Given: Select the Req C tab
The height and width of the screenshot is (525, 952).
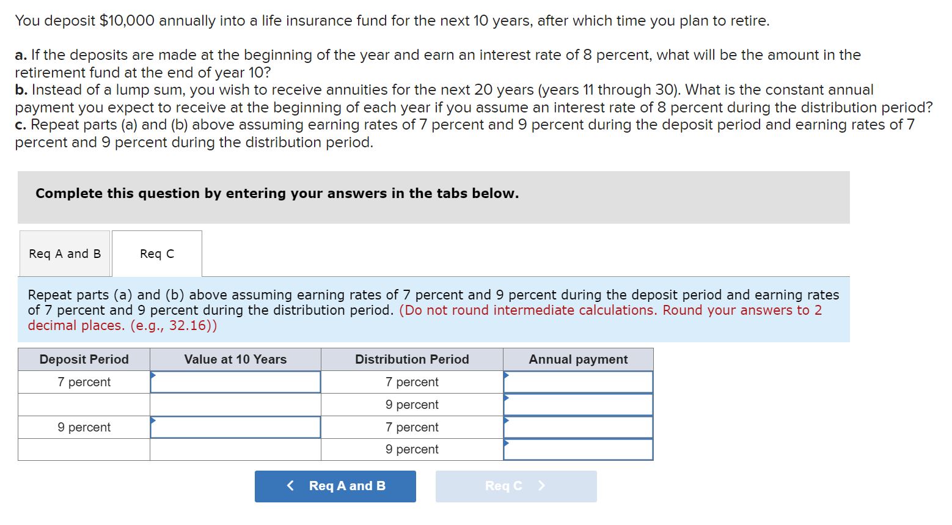Looking at the screenshot, I should point(156,253).
